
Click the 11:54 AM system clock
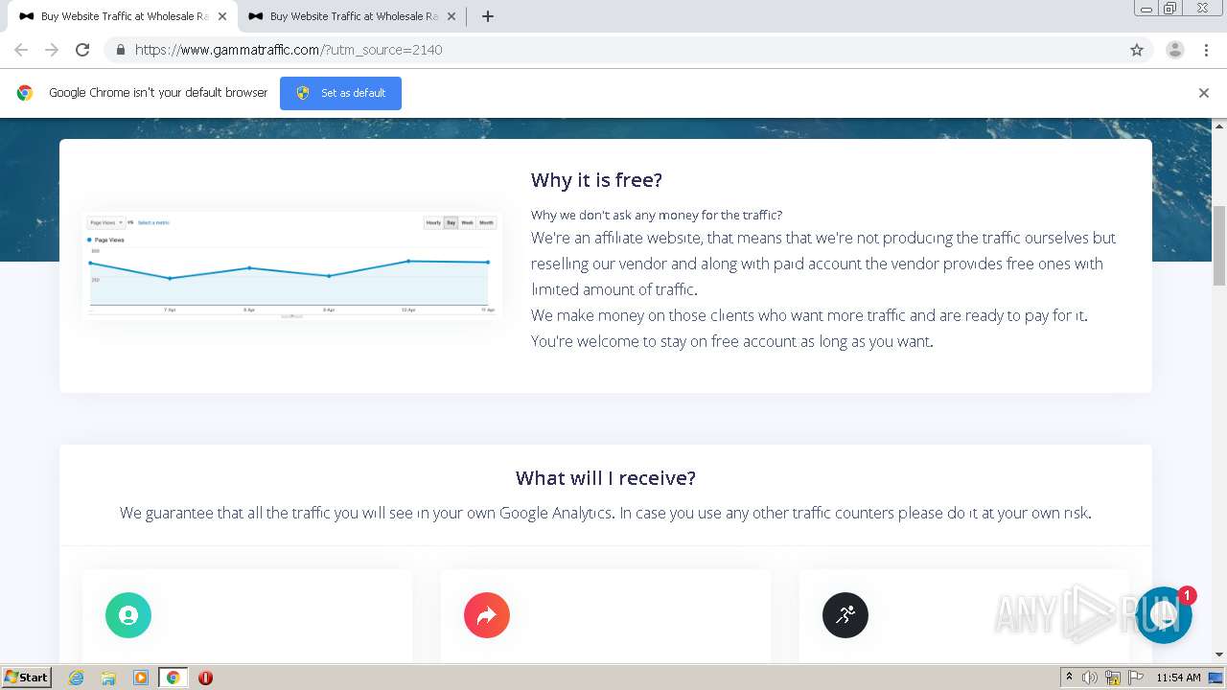(1178, 678)
